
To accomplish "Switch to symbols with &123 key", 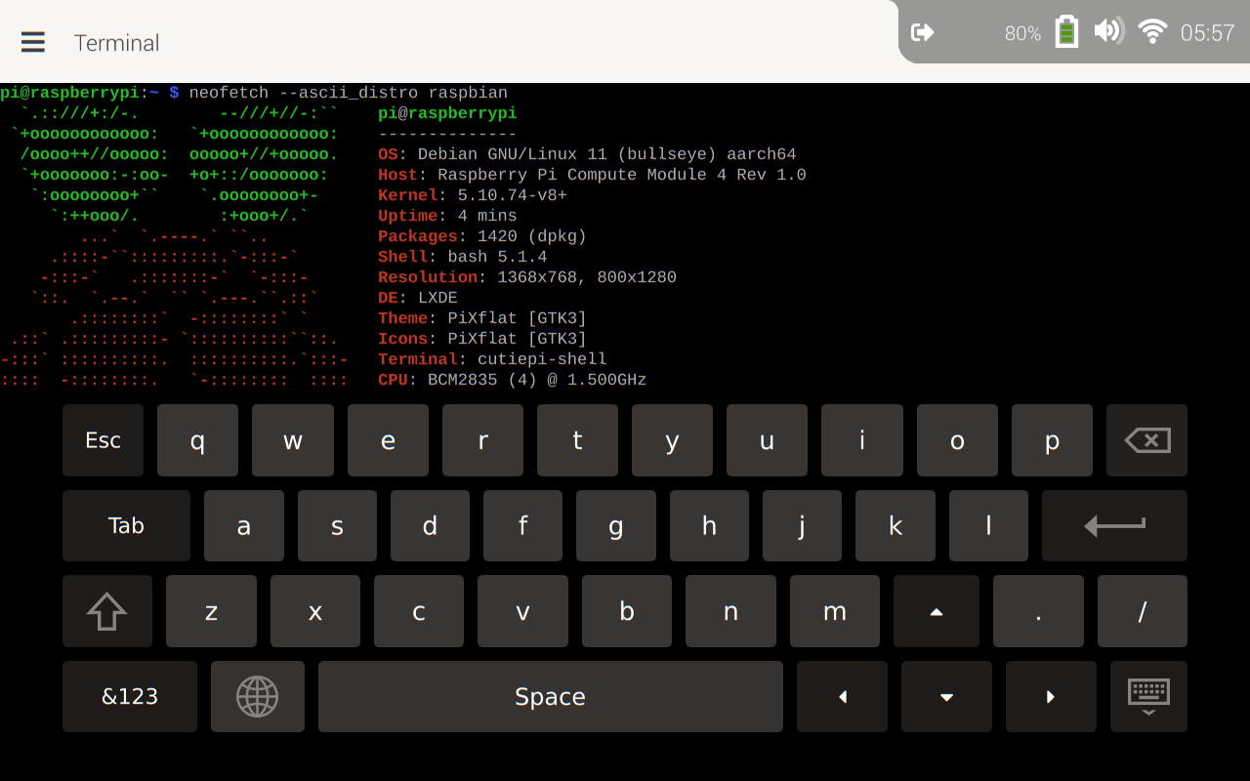I will pyautogui.click(x=130, y=696).
